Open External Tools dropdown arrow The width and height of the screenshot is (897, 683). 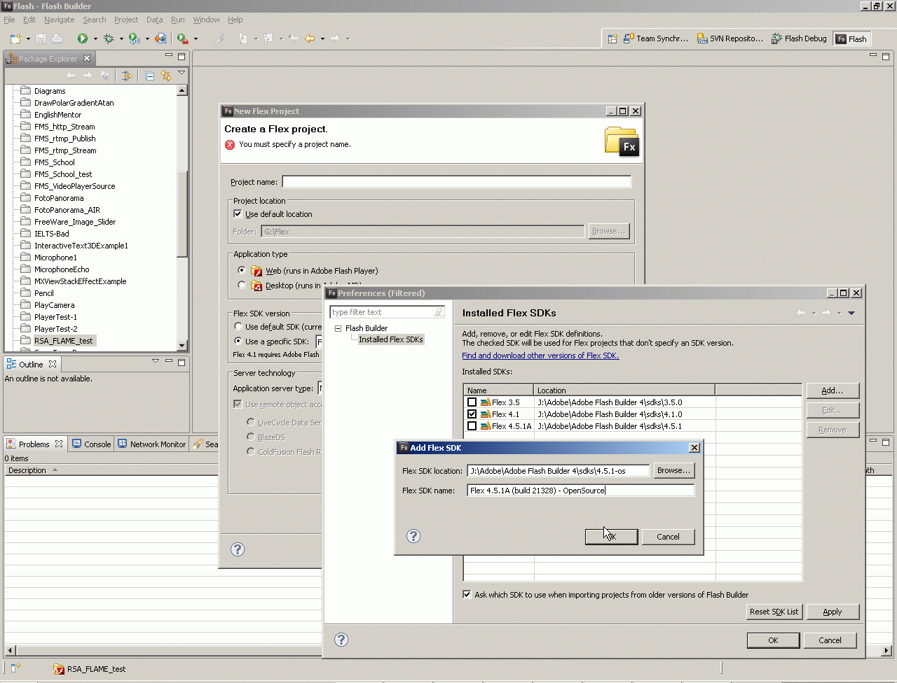point(196,39)
